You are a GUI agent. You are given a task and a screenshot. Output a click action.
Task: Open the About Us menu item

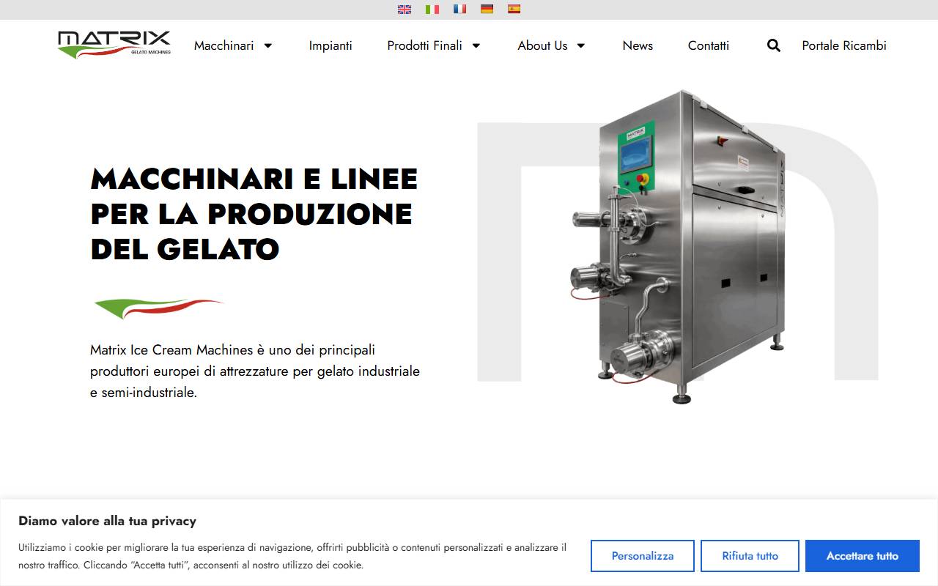542,45
